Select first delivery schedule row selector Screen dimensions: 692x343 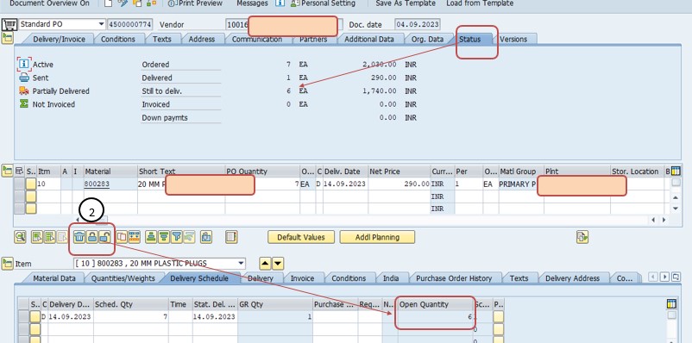pyautogui.click(x=24, y=316)
